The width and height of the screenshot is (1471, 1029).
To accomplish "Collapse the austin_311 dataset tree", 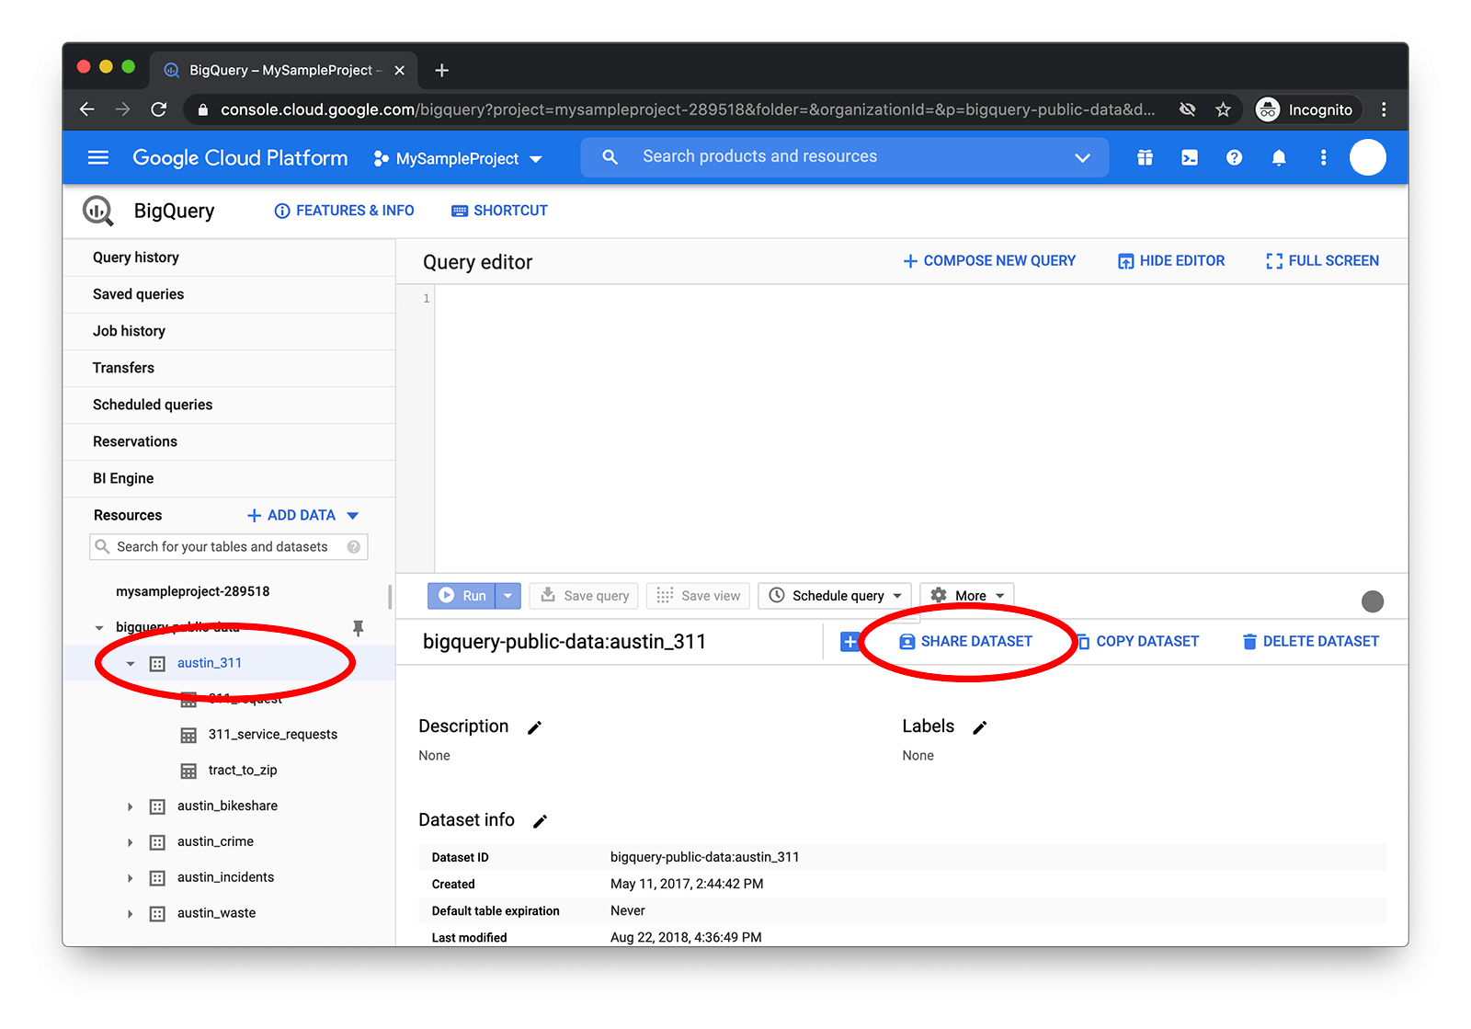I will [x=131, y=664].
